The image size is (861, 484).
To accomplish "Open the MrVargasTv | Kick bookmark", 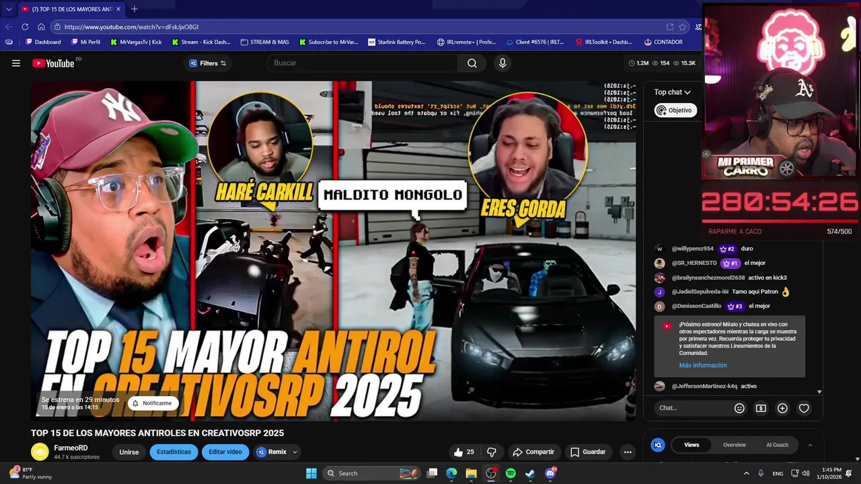I will pyautogui.click(x=136, y=42).
